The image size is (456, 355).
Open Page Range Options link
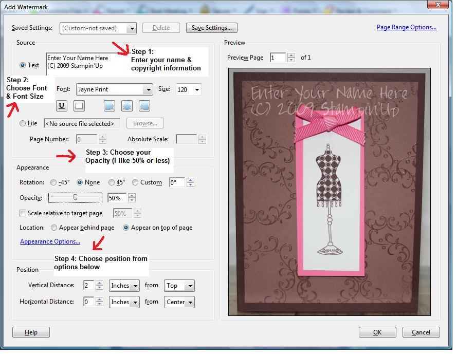(407, 27)
